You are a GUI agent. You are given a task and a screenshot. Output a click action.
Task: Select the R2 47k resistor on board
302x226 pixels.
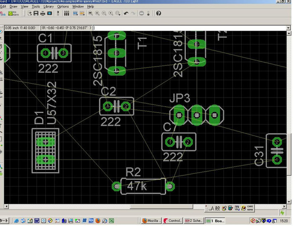tap(143, 186)
